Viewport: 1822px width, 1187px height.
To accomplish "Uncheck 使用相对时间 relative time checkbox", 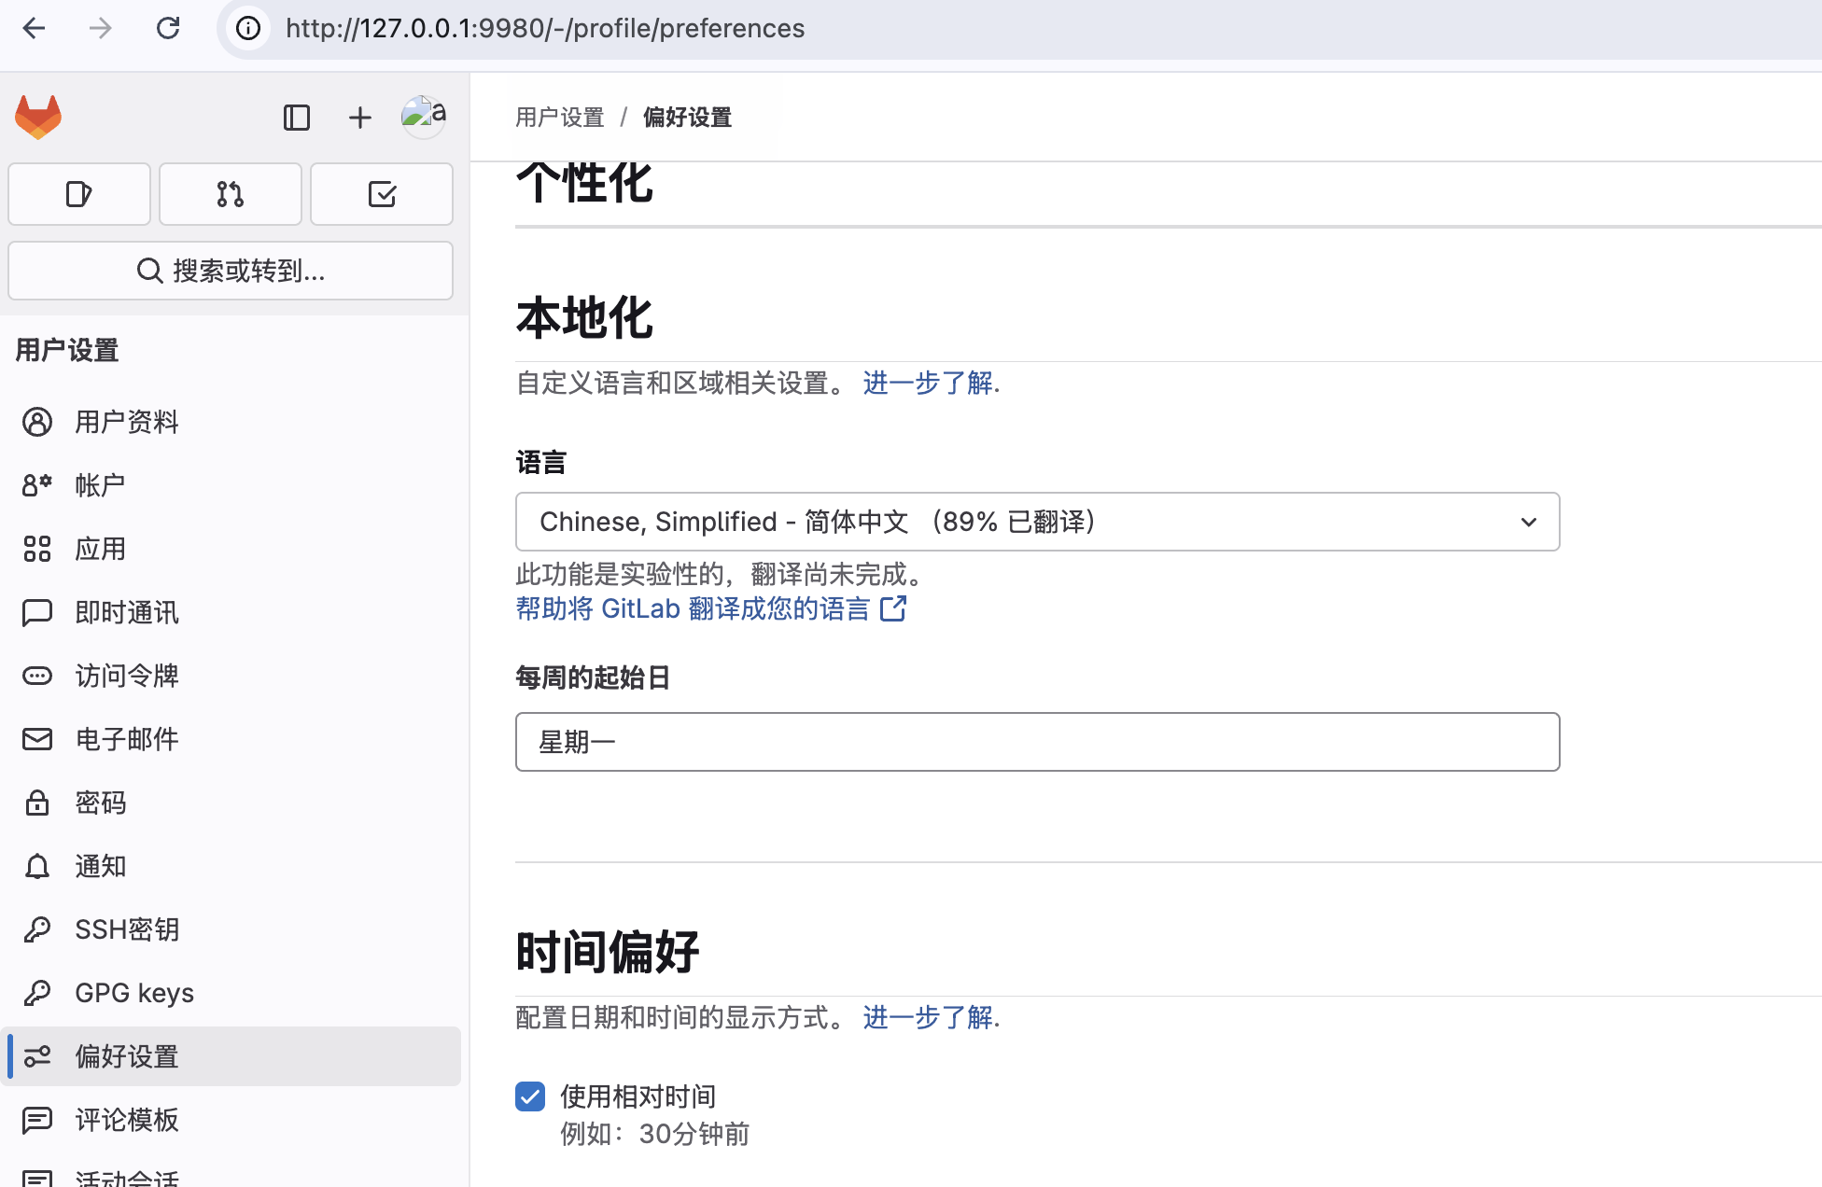I will tap(529, 1096).
